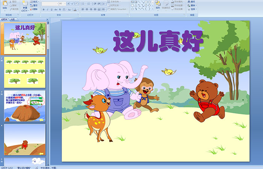Image resolution: width=263 pixels, height=169 pixels.
Task: Insert a New Slide via its icon
Action: (x=25, y=3)
